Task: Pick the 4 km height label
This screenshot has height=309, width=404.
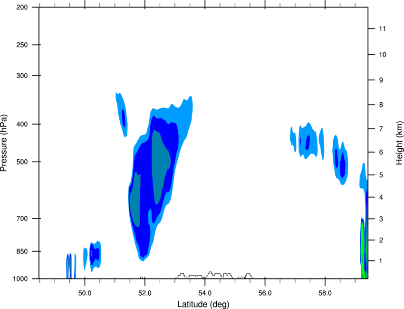Action: [x=381, y=197]
